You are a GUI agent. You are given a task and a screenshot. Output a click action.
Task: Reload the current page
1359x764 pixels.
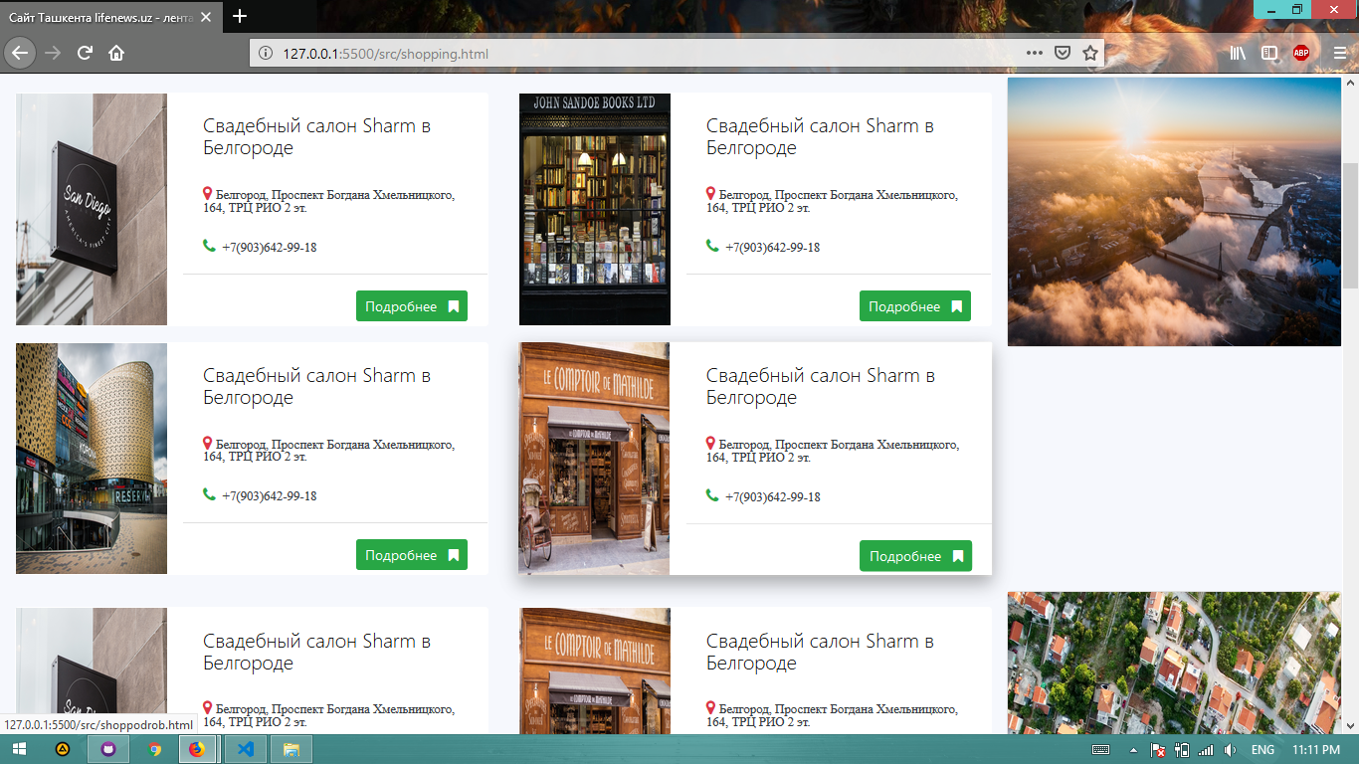[85, 53]
